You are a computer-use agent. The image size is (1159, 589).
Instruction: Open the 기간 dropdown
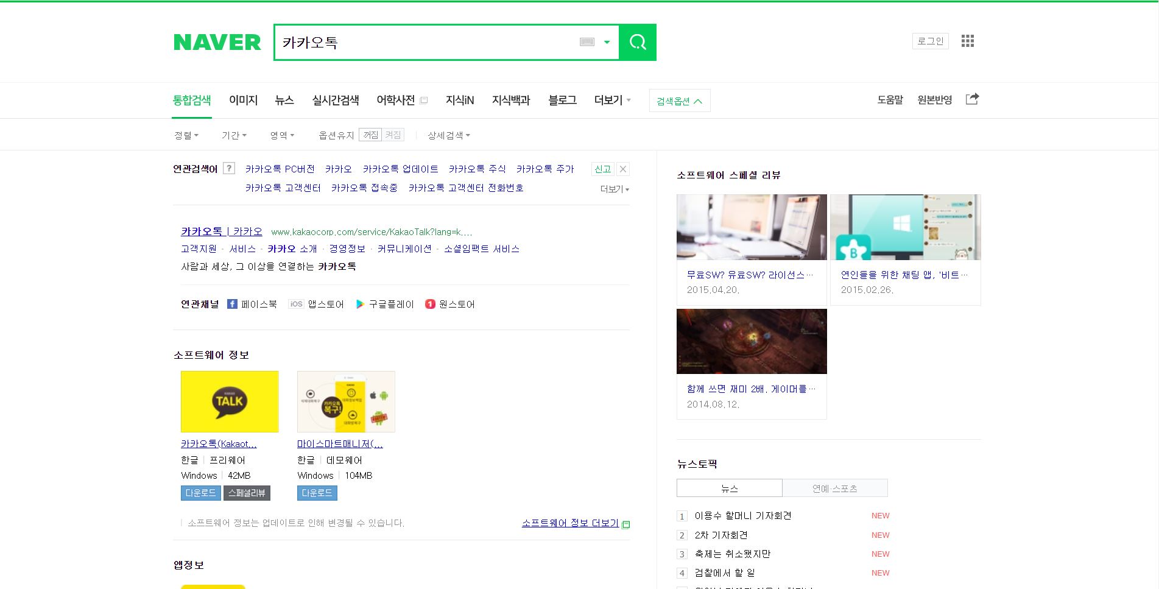[x=234, y=135]
